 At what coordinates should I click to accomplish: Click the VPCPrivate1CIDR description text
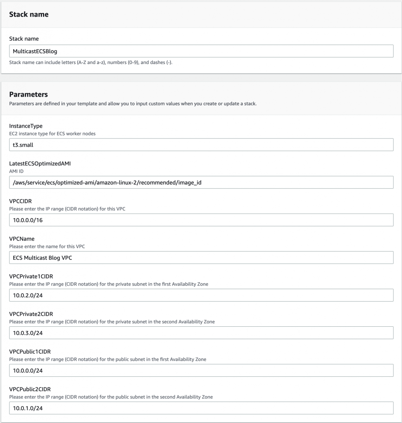click(x=109, y=284)
